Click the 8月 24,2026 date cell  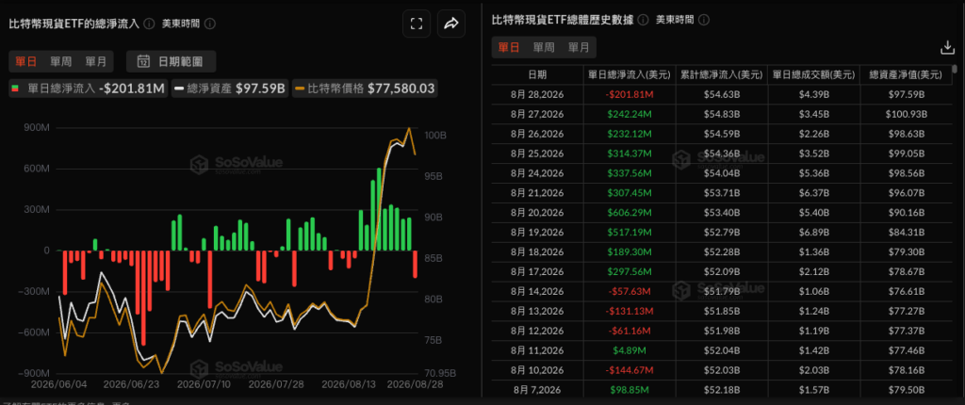coord(536,173)
